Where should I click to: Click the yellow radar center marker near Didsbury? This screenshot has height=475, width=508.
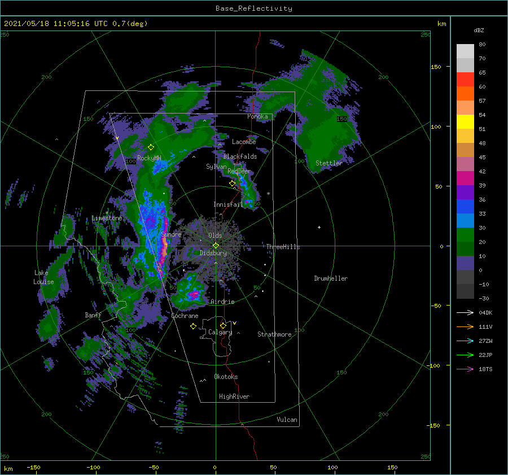coord(216,246)
